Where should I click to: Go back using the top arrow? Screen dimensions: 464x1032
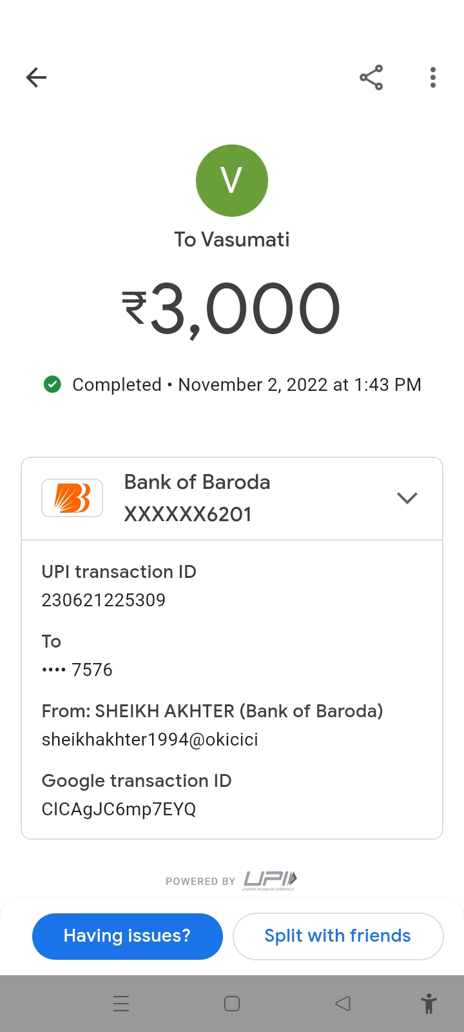tap(37, 78)
